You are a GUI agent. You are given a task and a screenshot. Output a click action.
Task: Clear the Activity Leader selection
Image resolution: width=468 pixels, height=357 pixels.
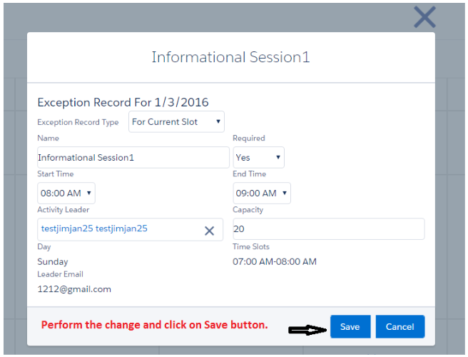(x=209, y=231)
